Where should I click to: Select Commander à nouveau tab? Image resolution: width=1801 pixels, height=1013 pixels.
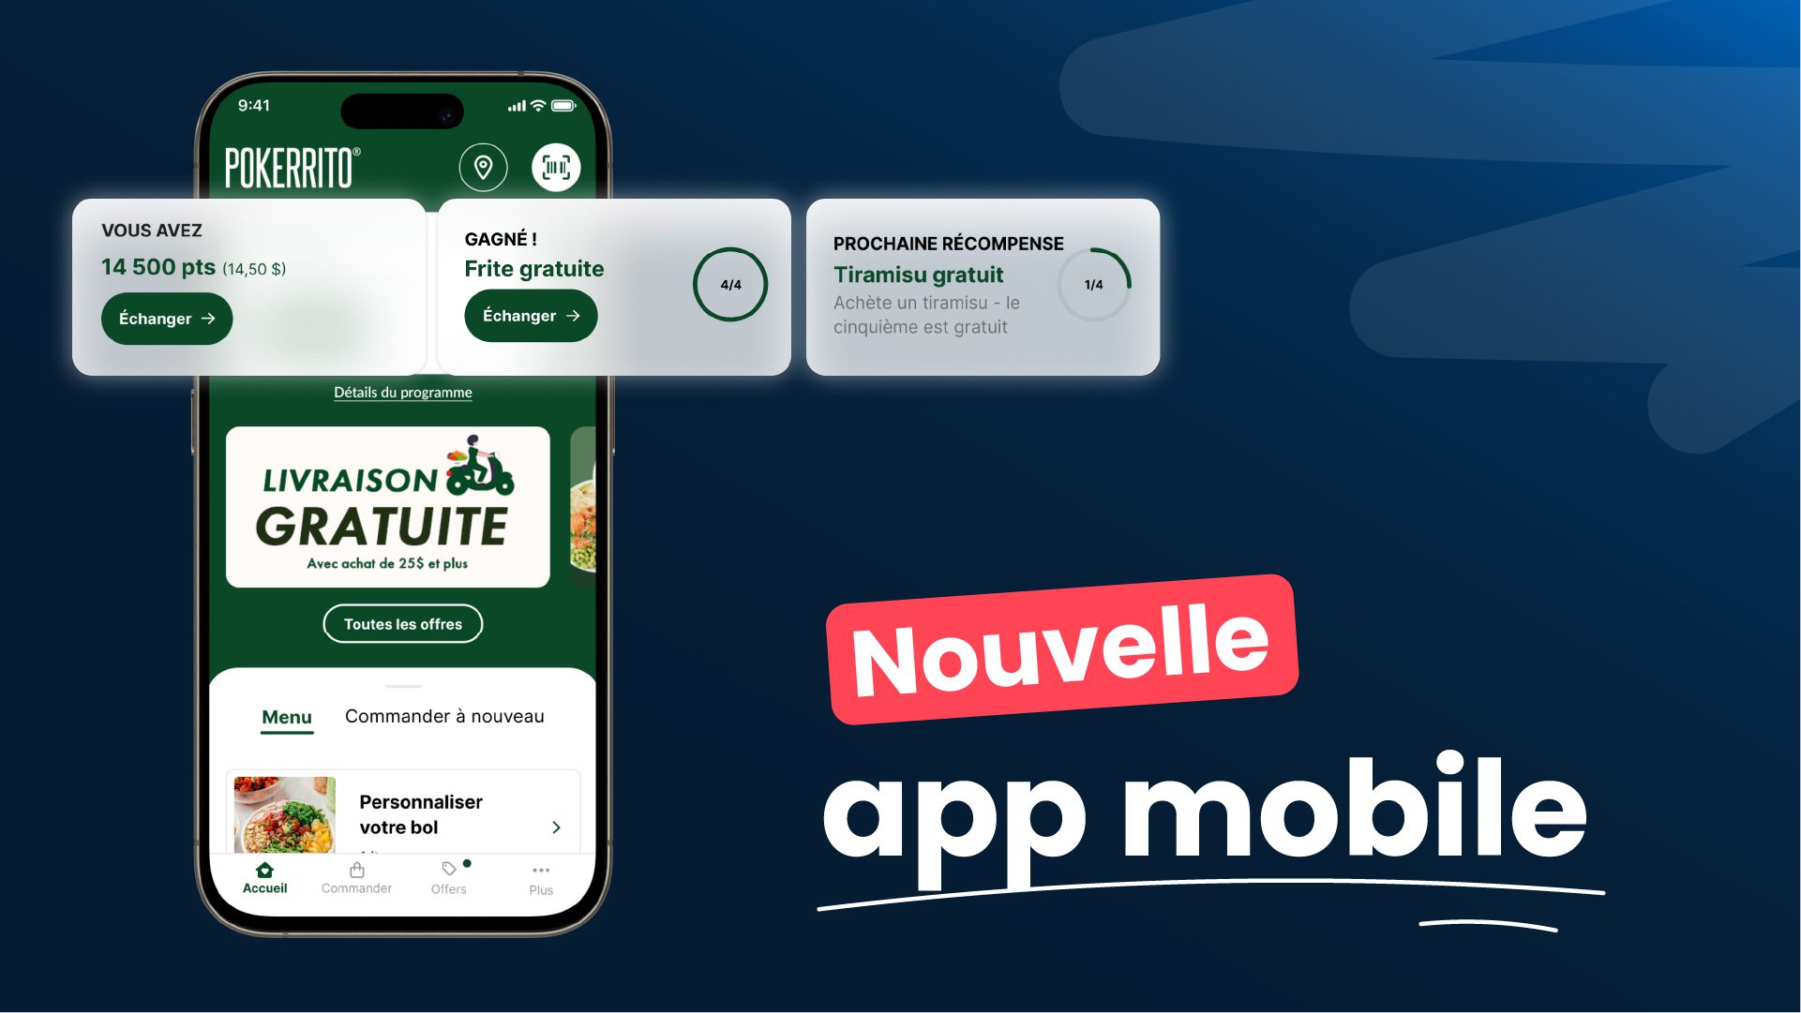click(443, 715)
